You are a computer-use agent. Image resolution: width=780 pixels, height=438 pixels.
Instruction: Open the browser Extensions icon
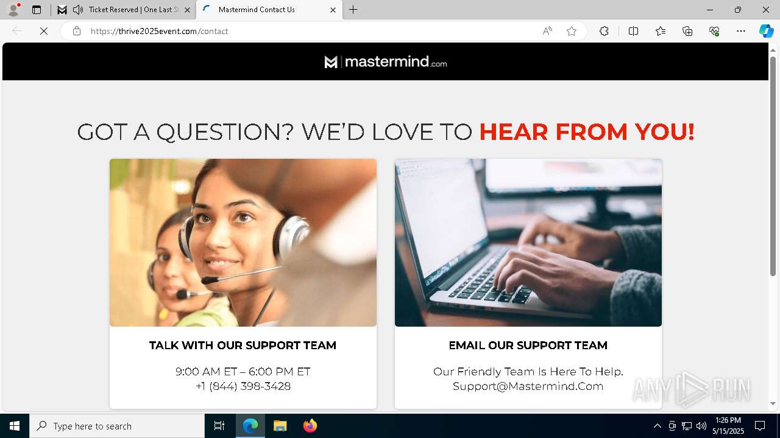pyautogui.click(x=604, y=31)
